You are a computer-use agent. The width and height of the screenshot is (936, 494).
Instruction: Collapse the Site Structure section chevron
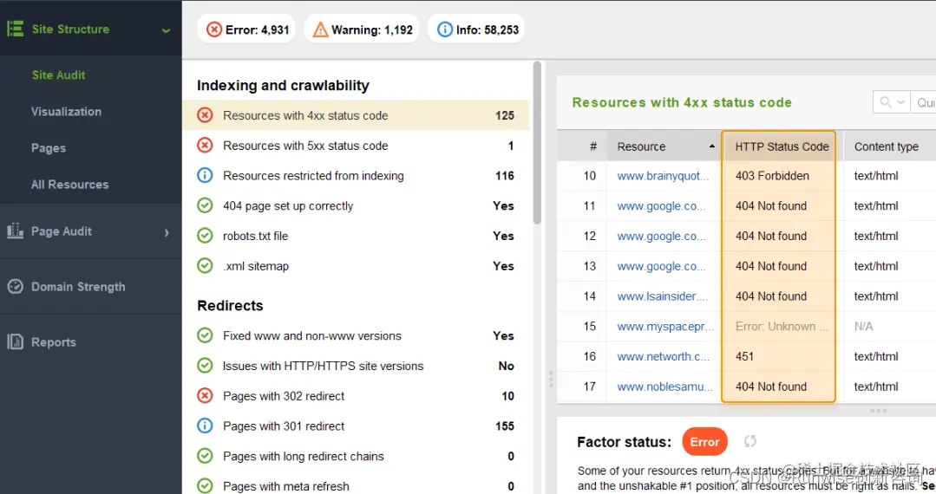pyautogui.click(x=166, y=30)
